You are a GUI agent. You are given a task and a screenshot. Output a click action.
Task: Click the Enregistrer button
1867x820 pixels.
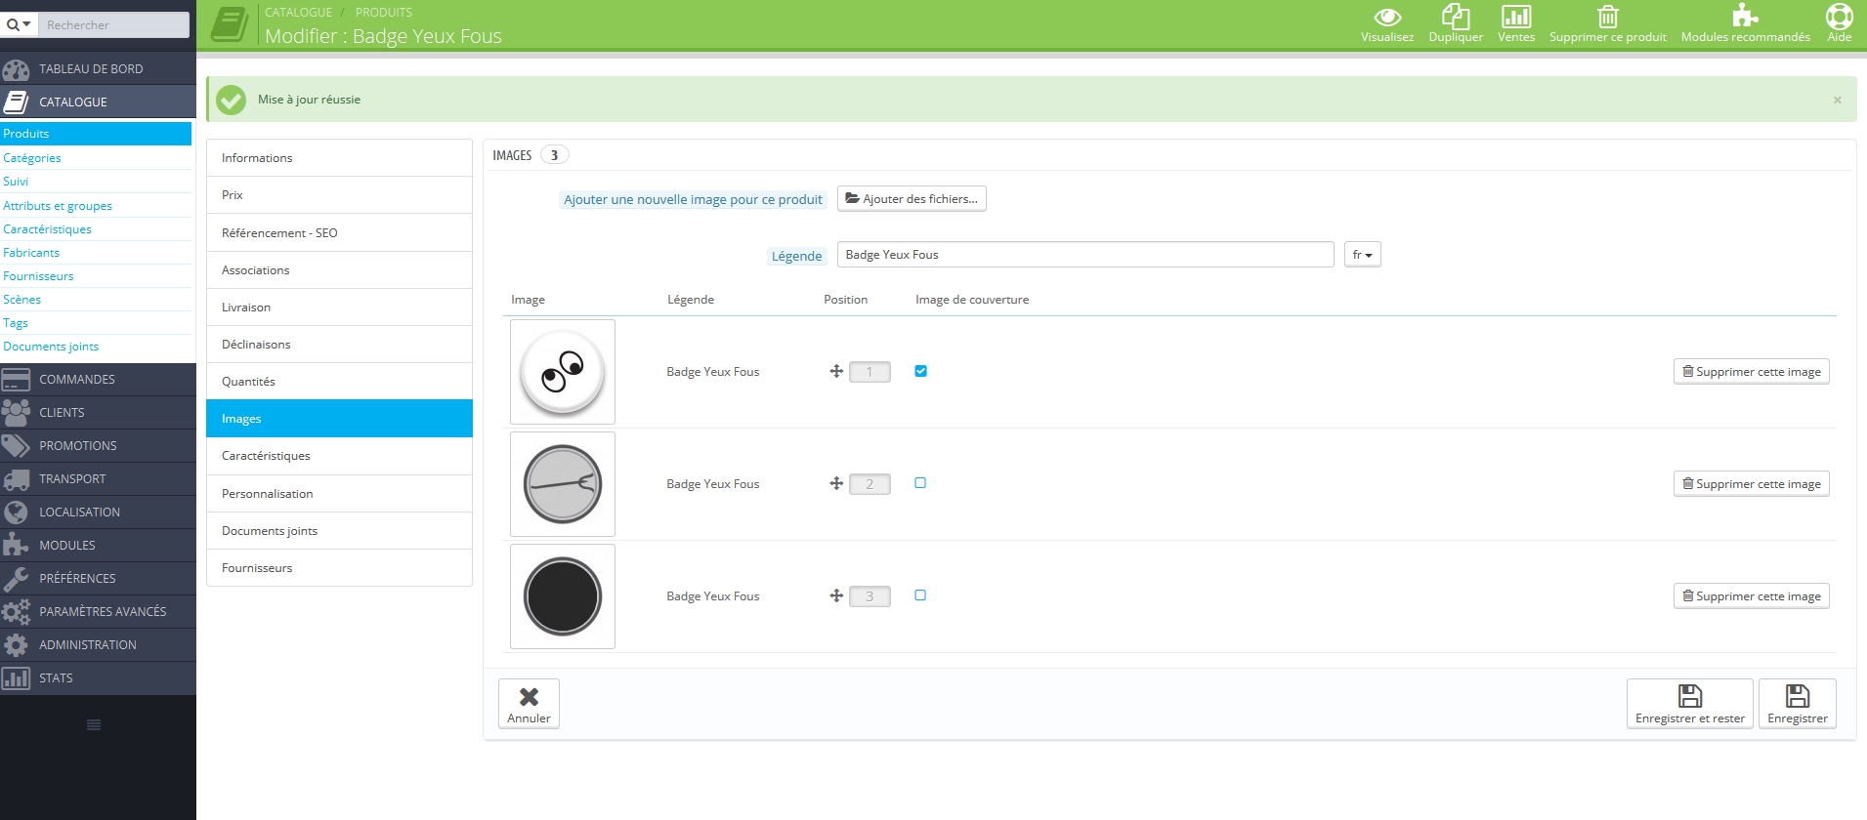click(1798, 704)
